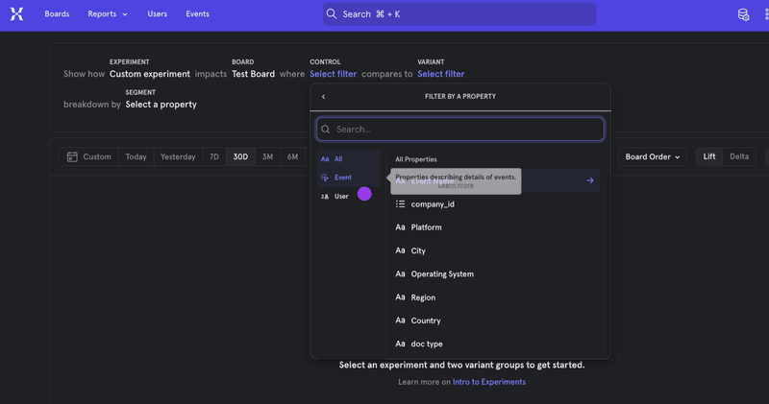
Task: Click the Mixpanel logo icon
Action: [x=16, y=14]
